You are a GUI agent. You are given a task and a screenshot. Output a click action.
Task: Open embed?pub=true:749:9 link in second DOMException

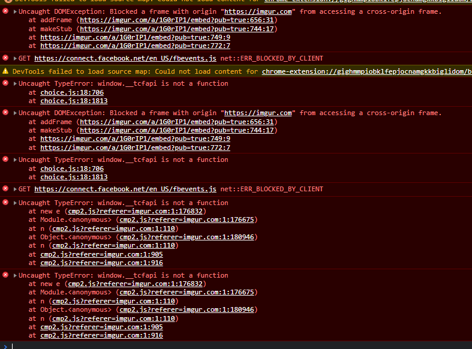135,139
